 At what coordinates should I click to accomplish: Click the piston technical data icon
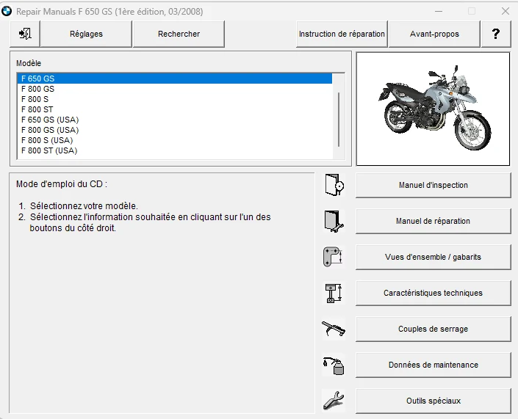point(334,293)
